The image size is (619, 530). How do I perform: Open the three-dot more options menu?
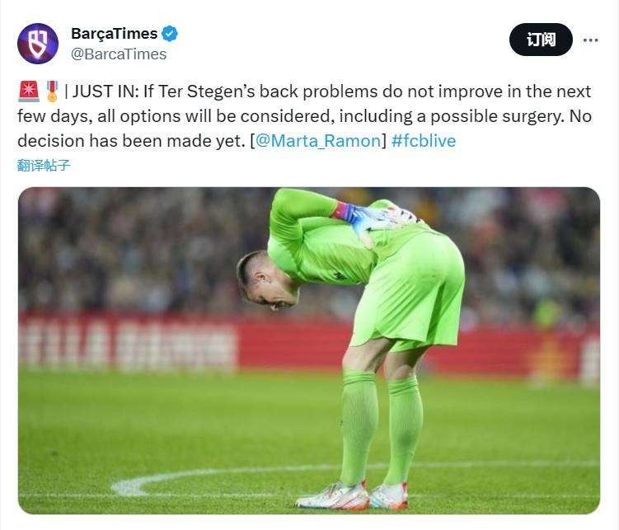590,40
